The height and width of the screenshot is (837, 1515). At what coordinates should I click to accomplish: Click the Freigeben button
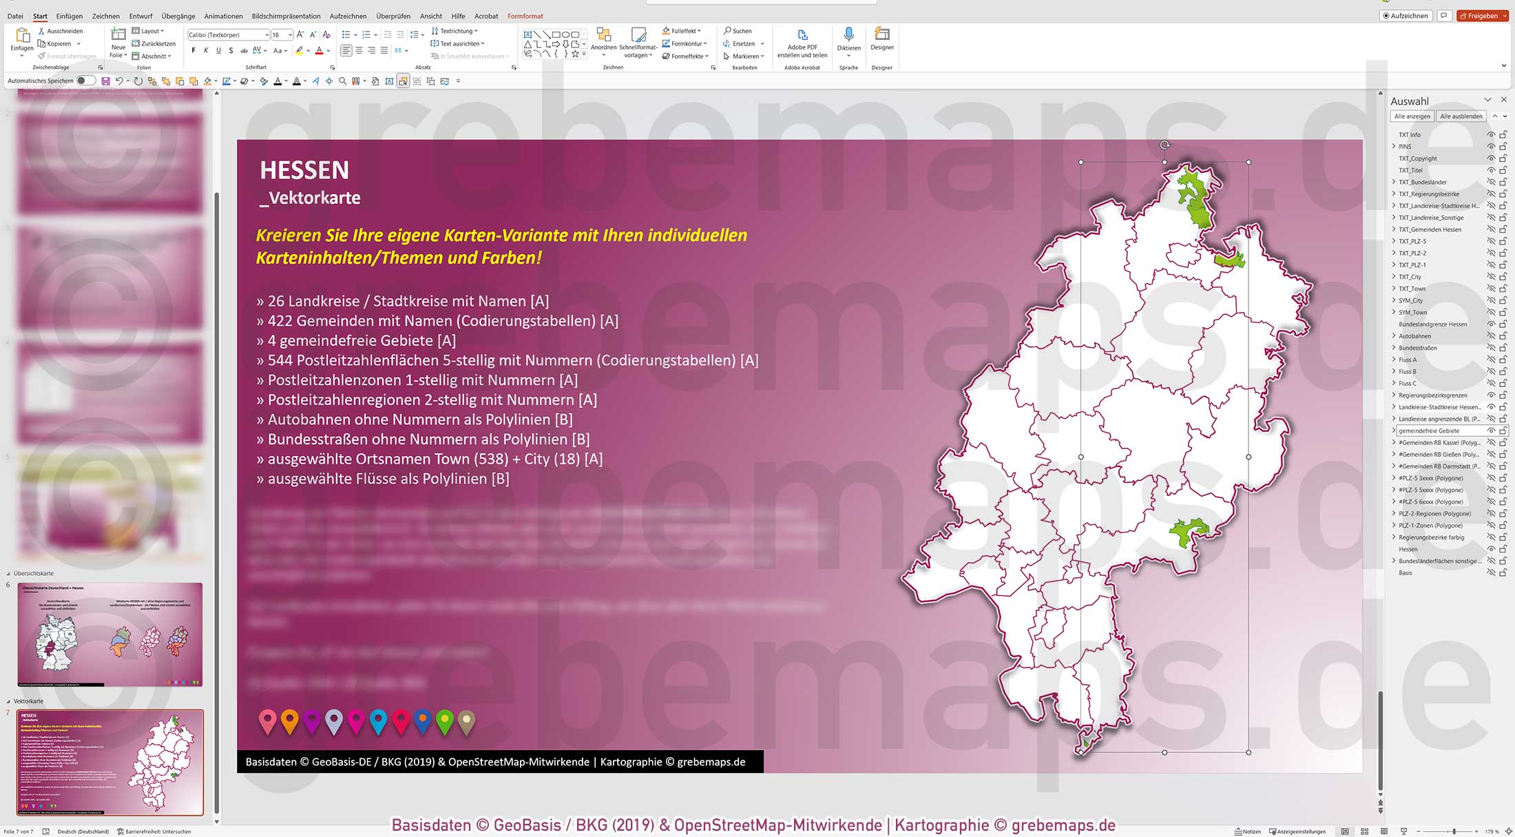click(x=1483, y=15)
